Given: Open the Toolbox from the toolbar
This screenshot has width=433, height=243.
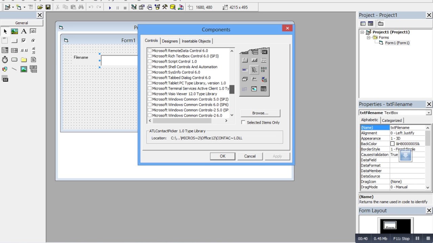Looking at the screenshot, I should point(165,7).
